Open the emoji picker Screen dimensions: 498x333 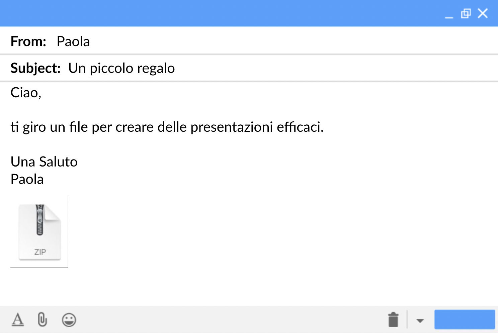69,320
